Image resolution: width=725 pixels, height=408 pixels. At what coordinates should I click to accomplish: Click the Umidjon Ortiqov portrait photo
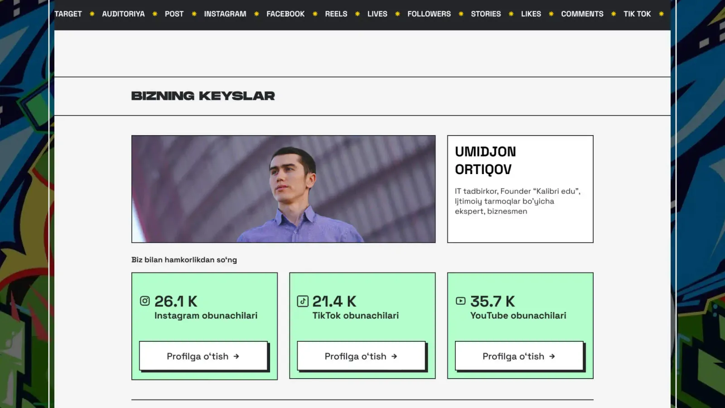[x=284, y=189]
